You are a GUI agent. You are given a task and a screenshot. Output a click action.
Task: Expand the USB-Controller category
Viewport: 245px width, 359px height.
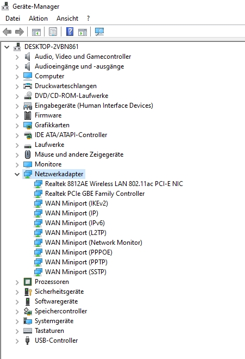17,341
